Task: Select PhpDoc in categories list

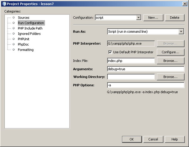Action: click(24, 44)
